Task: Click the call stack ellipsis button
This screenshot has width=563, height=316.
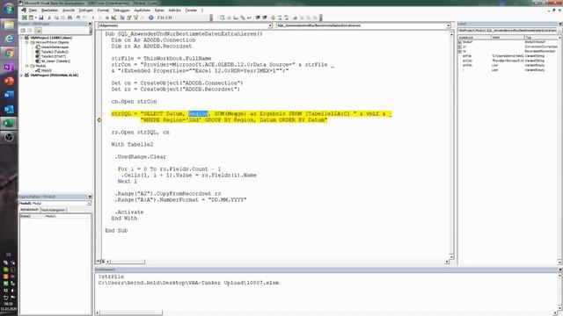Action: 559,31
